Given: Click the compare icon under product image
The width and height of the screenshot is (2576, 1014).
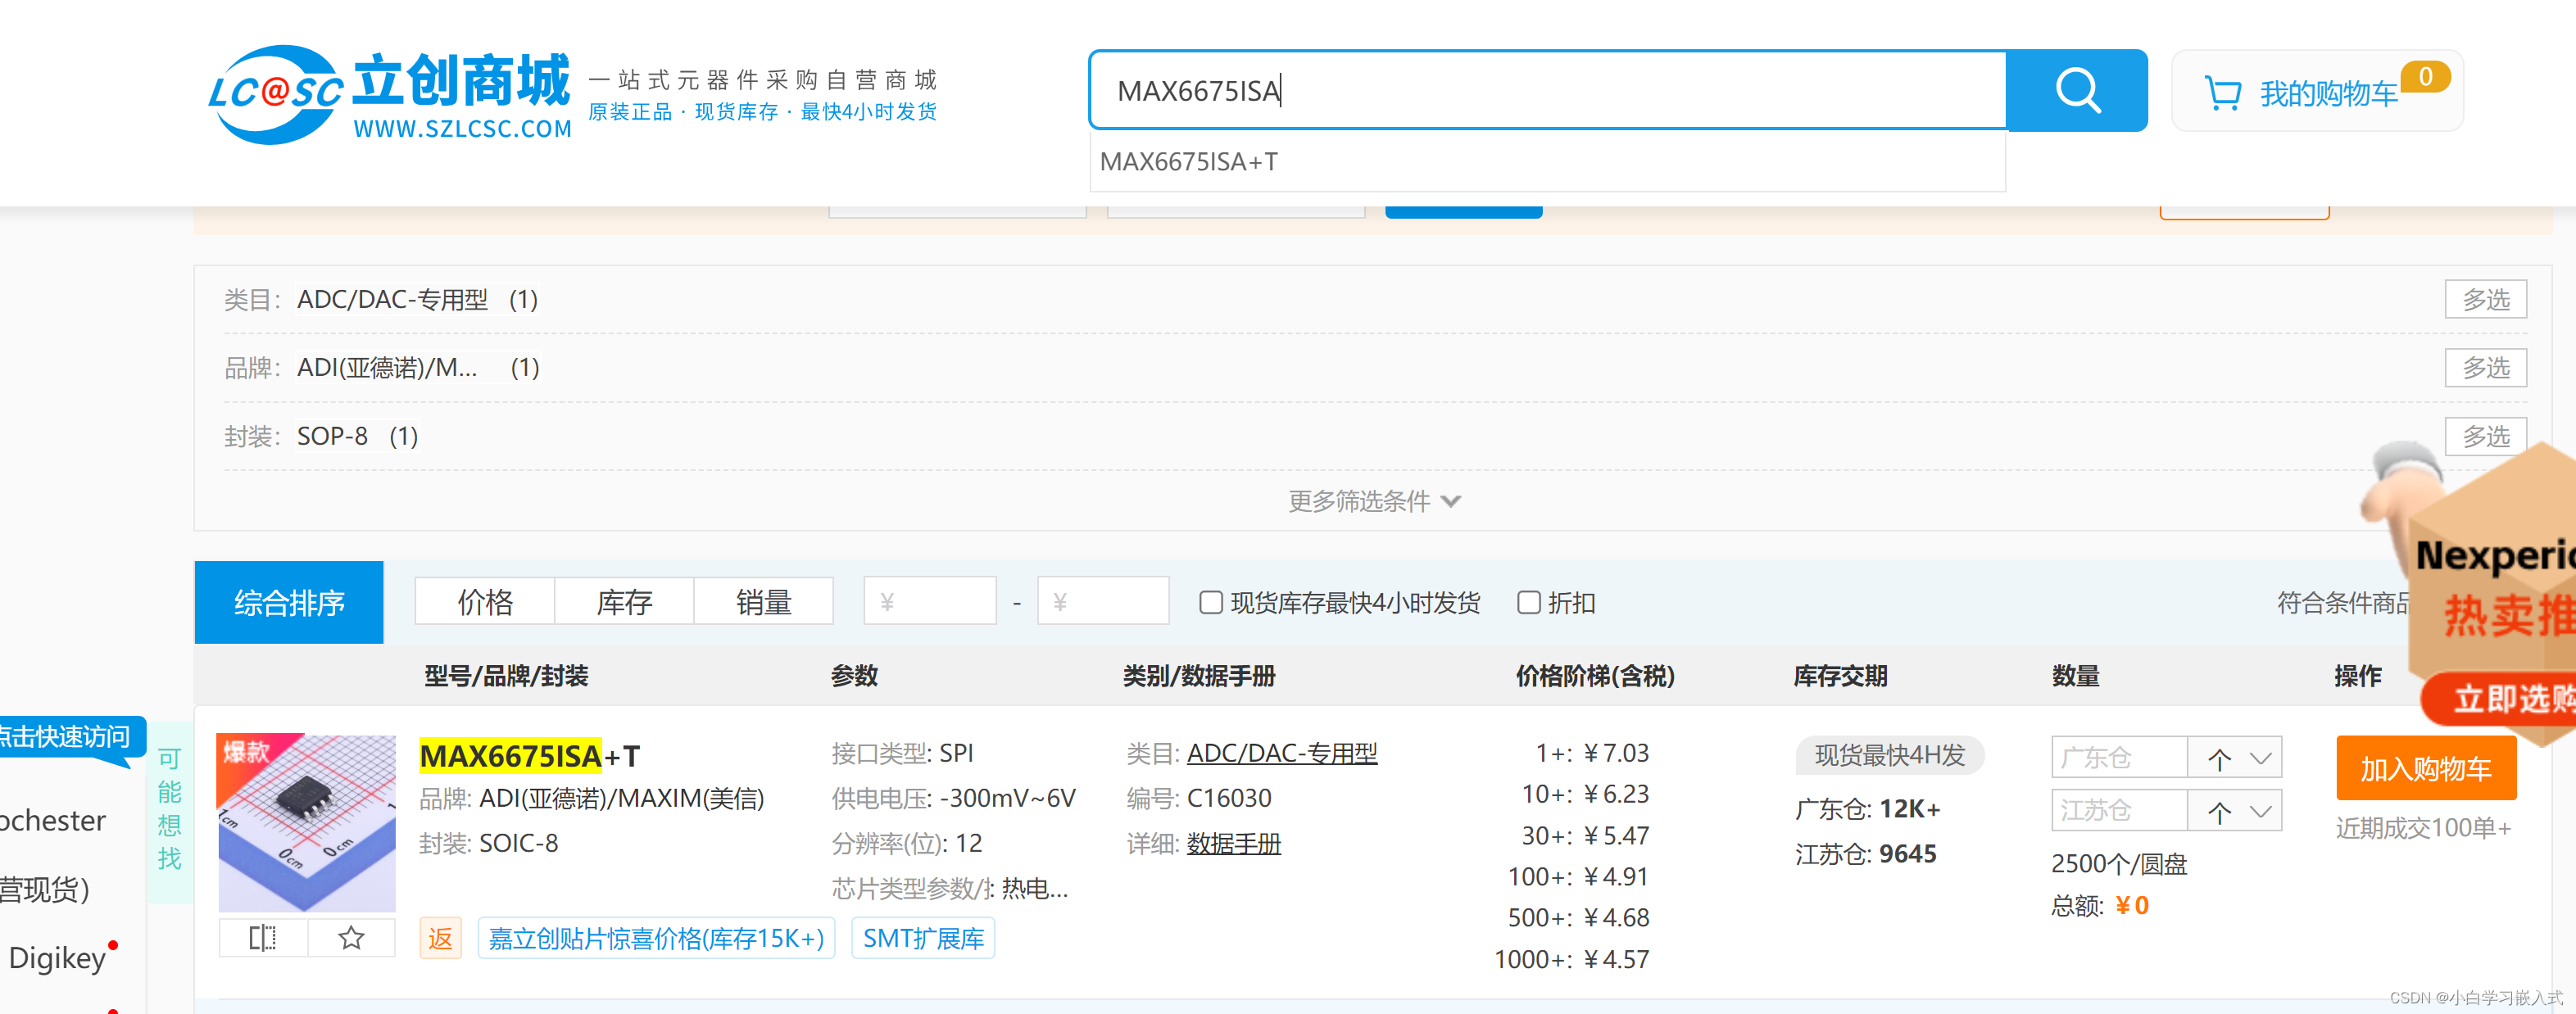Looking at the screenshot, I should point(263,937).
